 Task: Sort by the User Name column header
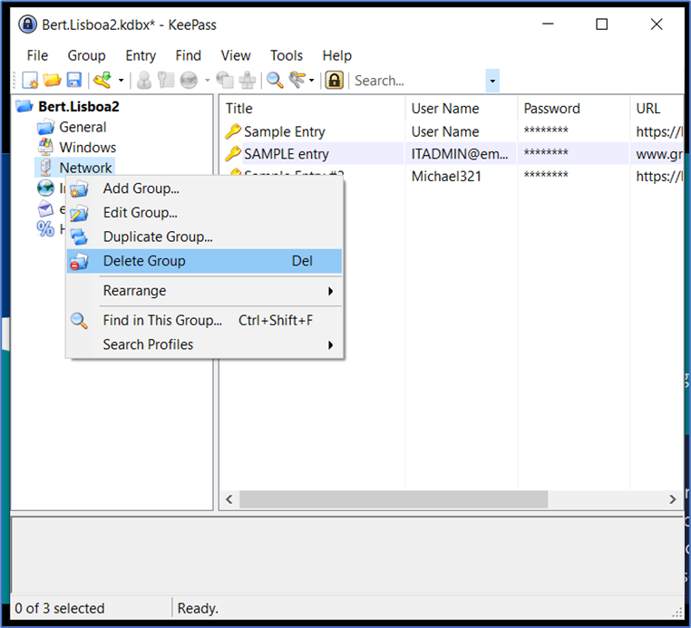tap(461, 109)
